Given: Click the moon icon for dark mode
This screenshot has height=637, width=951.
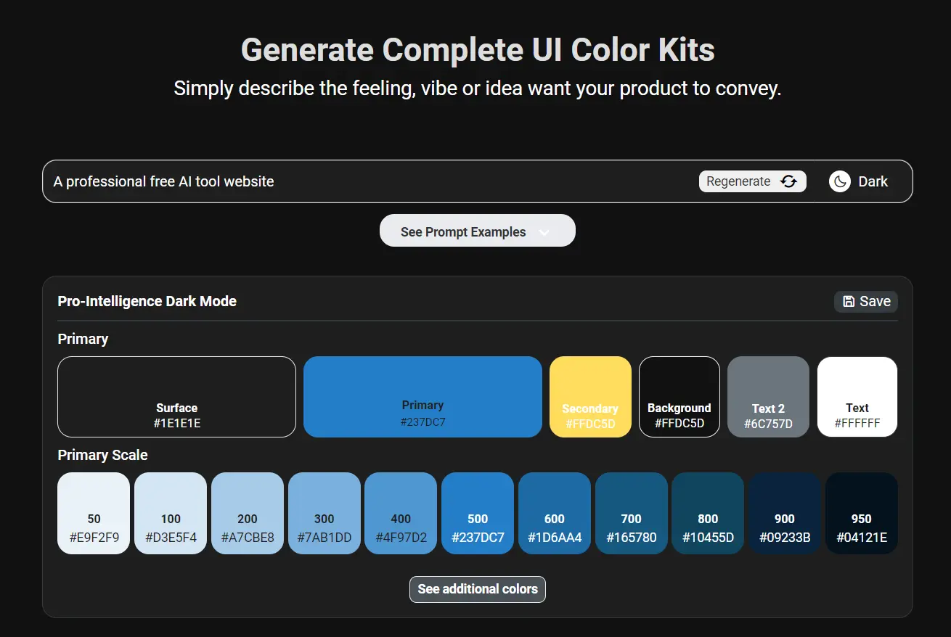Looking at the screenshot, I should 840,181.
